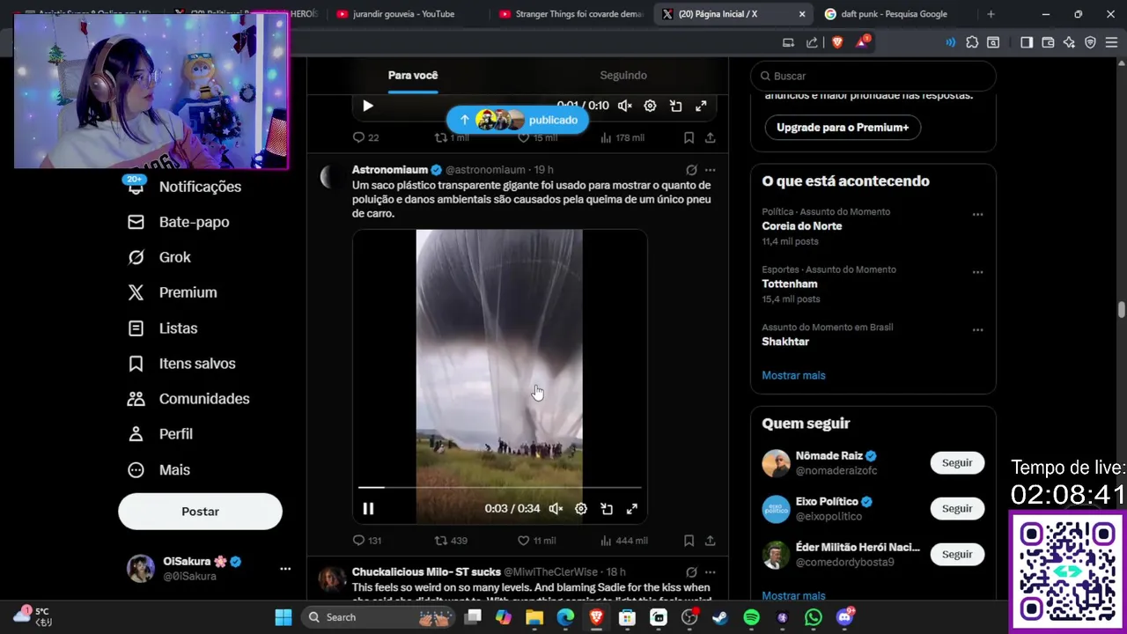Open Spotify from the taskbar

click(x=751, y=617)
